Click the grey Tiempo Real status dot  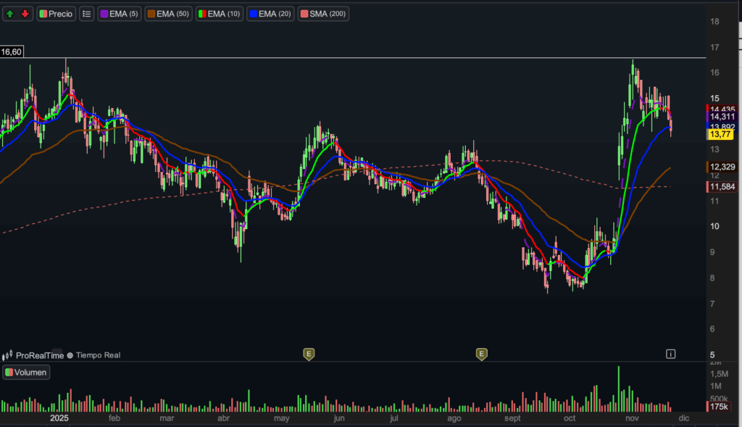(70, 355)
